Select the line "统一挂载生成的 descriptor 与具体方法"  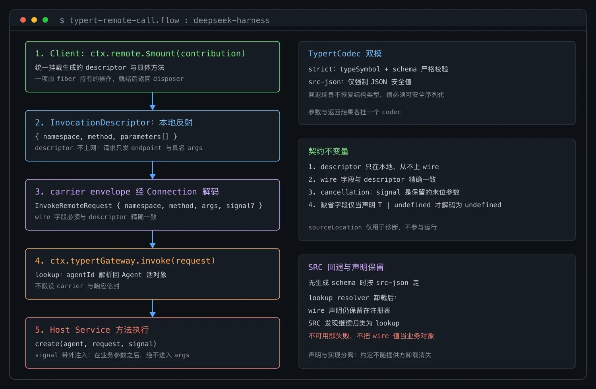click(100, 67)
